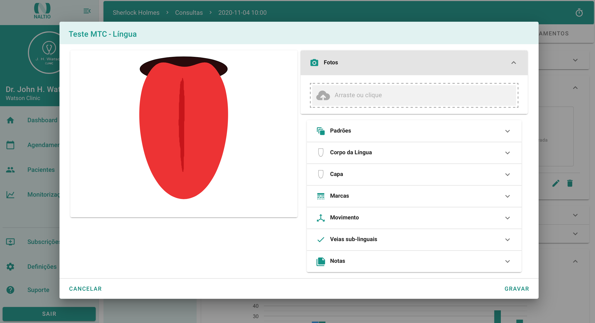Go to Sherlock Holmes breadcrumb
Image resolution: width=595 pixels, height=323 pixels.
point(136,13)
